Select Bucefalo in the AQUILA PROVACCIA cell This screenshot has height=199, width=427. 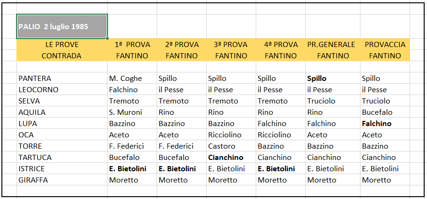point(385,112)
